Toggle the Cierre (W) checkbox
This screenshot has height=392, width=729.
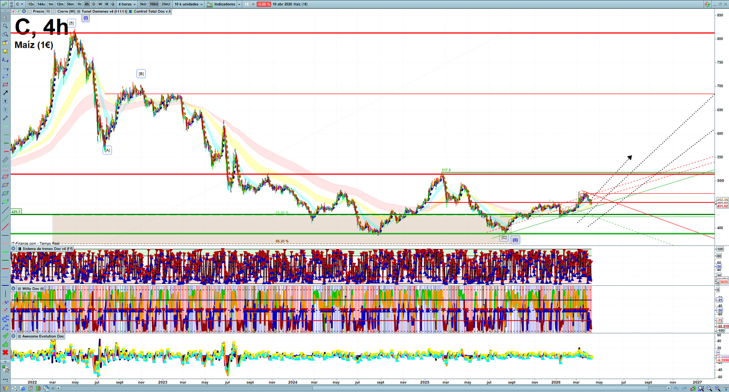(55, 11)
